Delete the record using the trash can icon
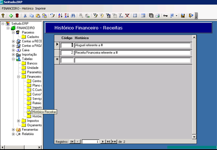This screenshot has width=217, height=150. click(x=17, y=16)
